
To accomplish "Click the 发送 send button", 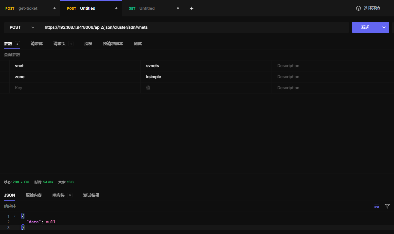I will (x=365, y=27).
